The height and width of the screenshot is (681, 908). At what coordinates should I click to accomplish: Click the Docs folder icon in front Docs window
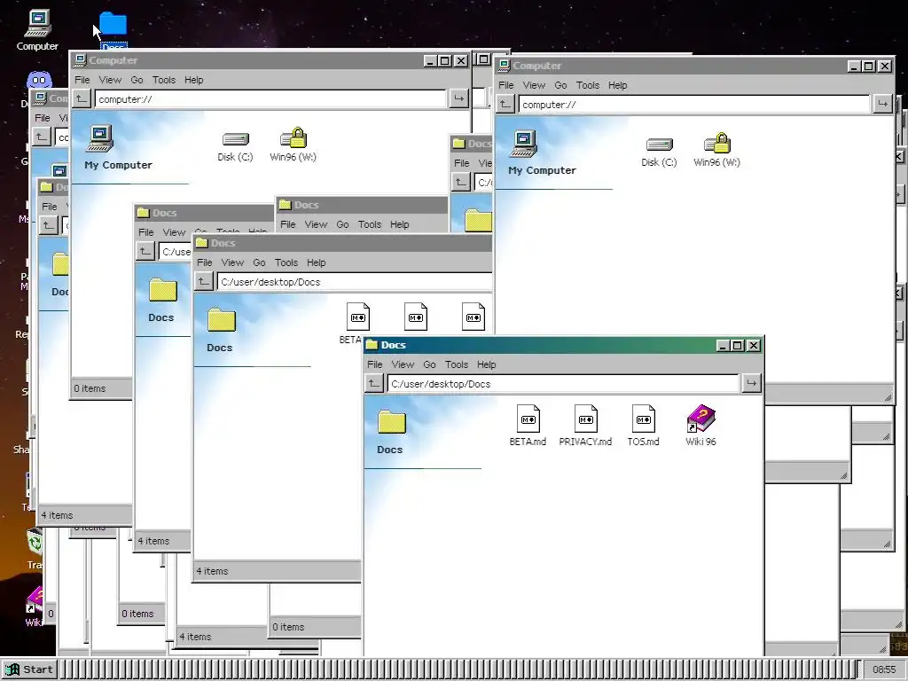point(391,421)
